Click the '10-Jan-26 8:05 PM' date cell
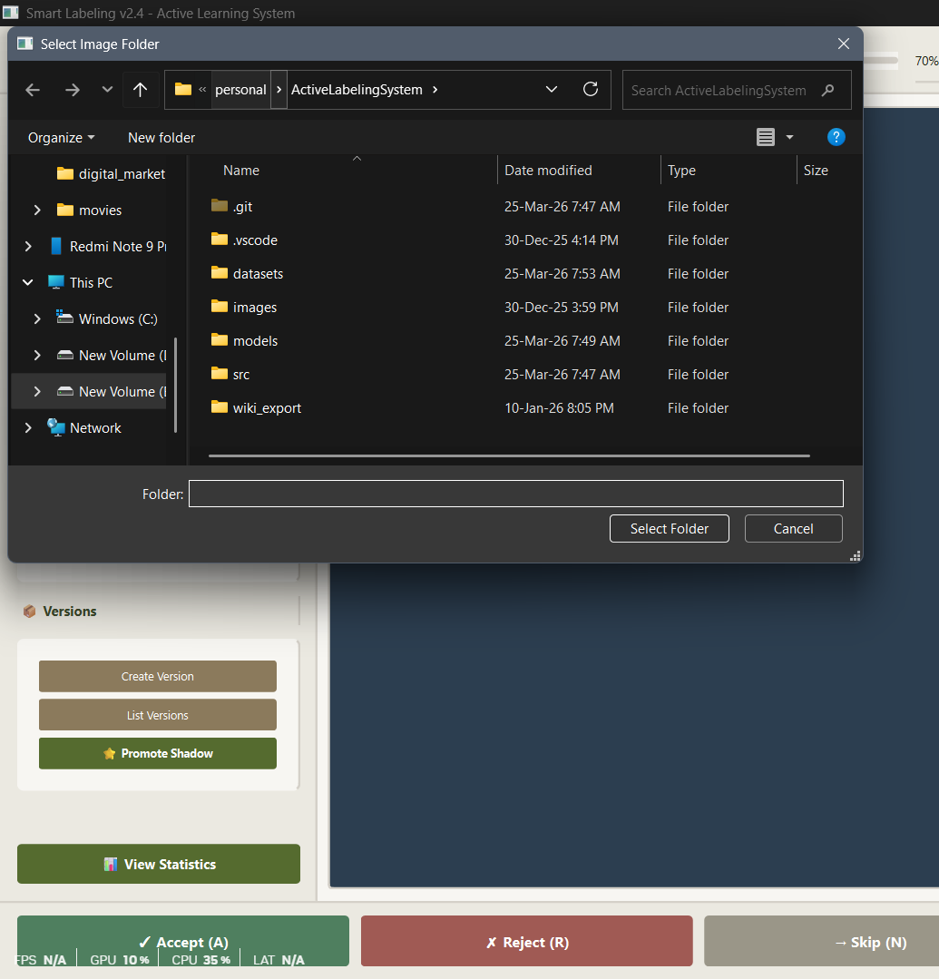Viewport: 939px width, 979px height. [x=559, y=408]
